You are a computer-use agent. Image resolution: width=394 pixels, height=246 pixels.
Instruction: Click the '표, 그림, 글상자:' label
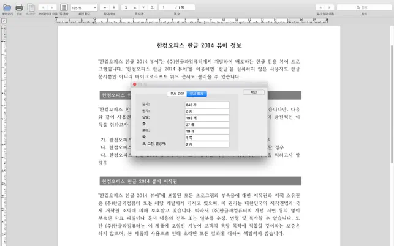(x=154, y=144)
